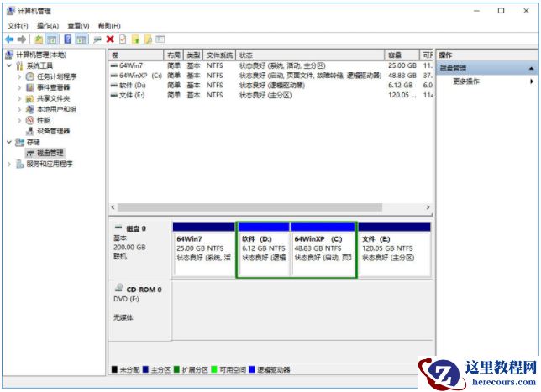541x392 pixels.
Task: Select 计算机管理(本地) root node
Action: click(41, 55)
